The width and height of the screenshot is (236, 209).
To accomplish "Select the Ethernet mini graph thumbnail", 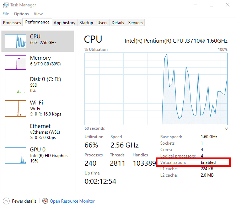I will coord(16,132).
